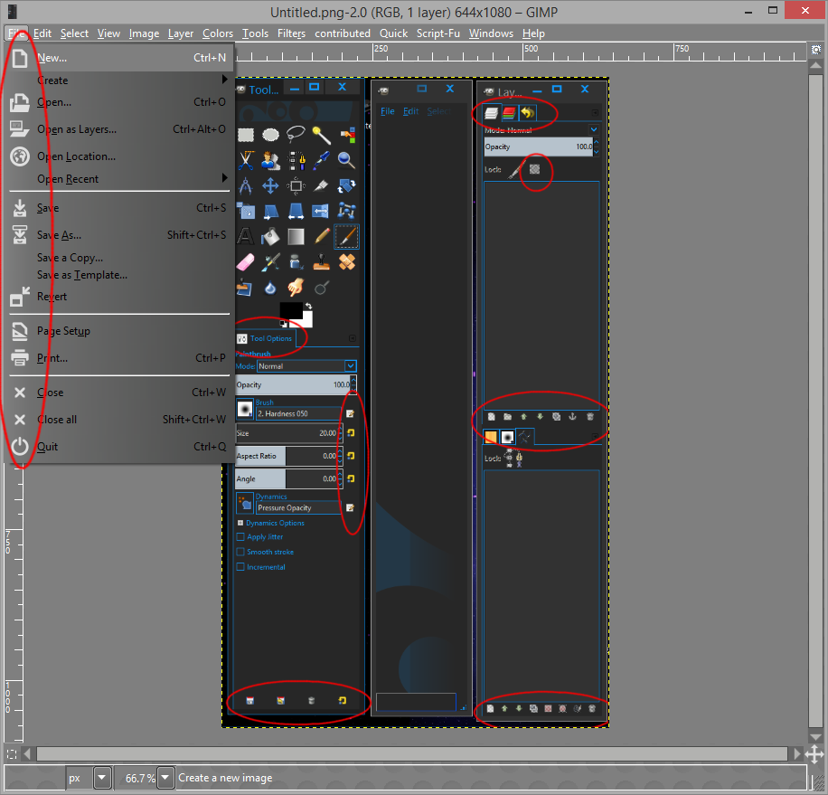Select the Flip tool

(321, 212)
